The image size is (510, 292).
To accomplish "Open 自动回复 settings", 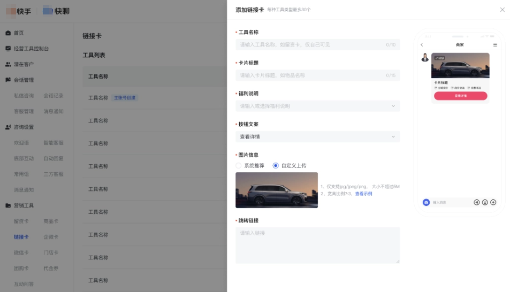I will pyautogui.click(x=54, y=158).
